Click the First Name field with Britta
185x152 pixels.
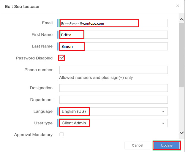click(113, 34)
